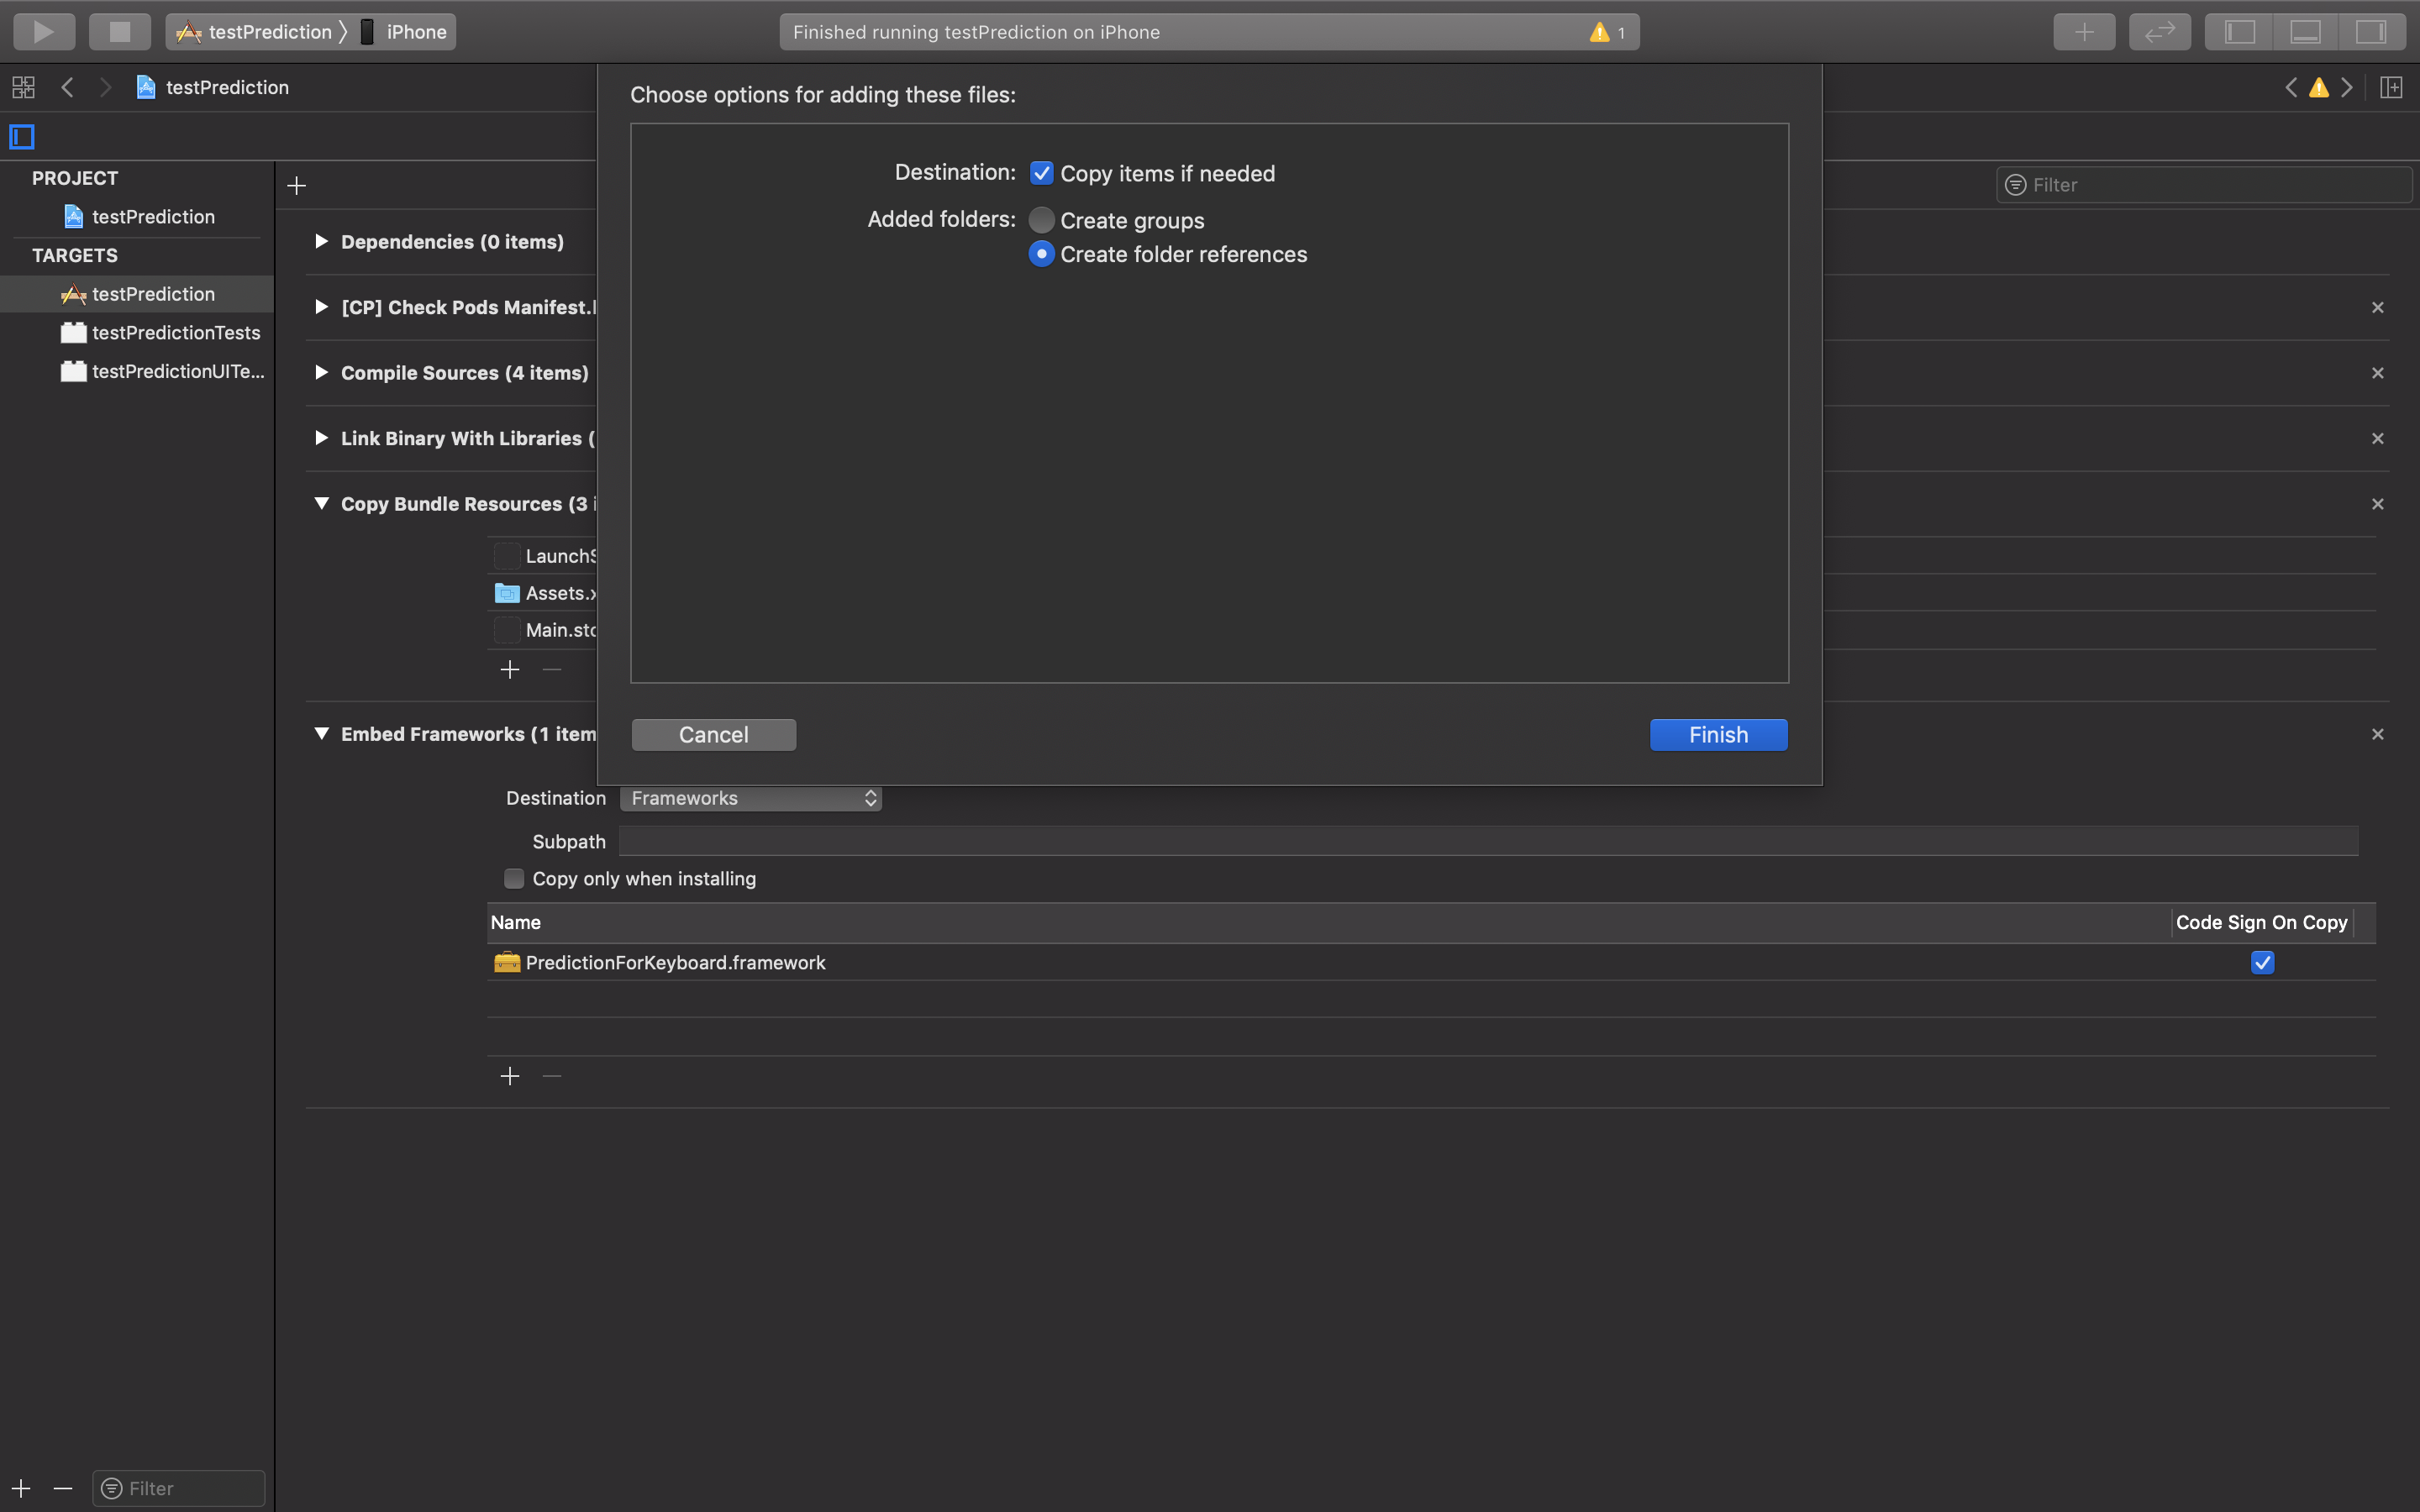Select Create folder references radio option

pos(1041,254)
